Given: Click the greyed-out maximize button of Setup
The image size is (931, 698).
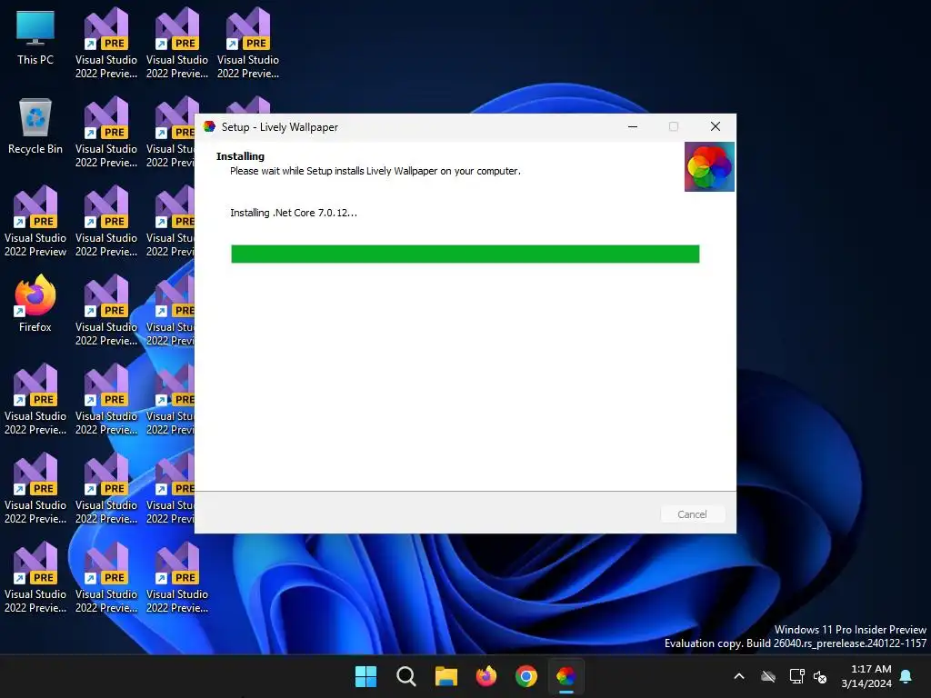Looking at the screenshot, I should (x=674, y=126).
